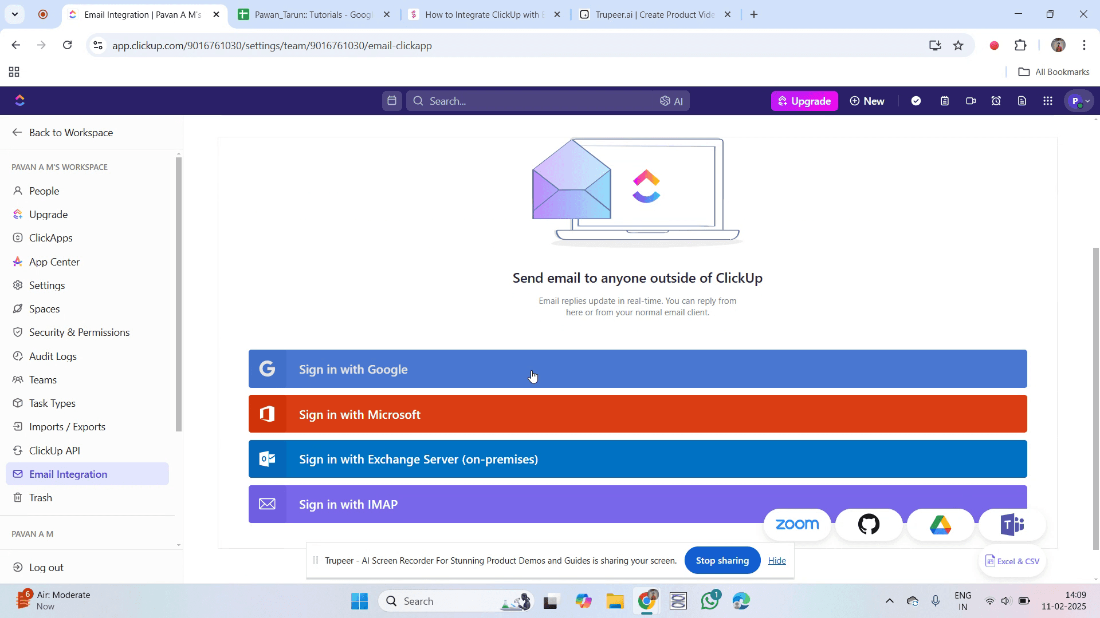Open the nine-dot apps grid
This screenshot has width=1100, height=618.
pos(1048,101)
